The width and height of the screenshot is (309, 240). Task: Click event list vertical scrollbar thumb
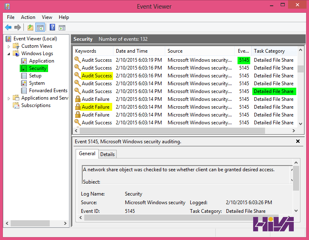tap(300, 69)
